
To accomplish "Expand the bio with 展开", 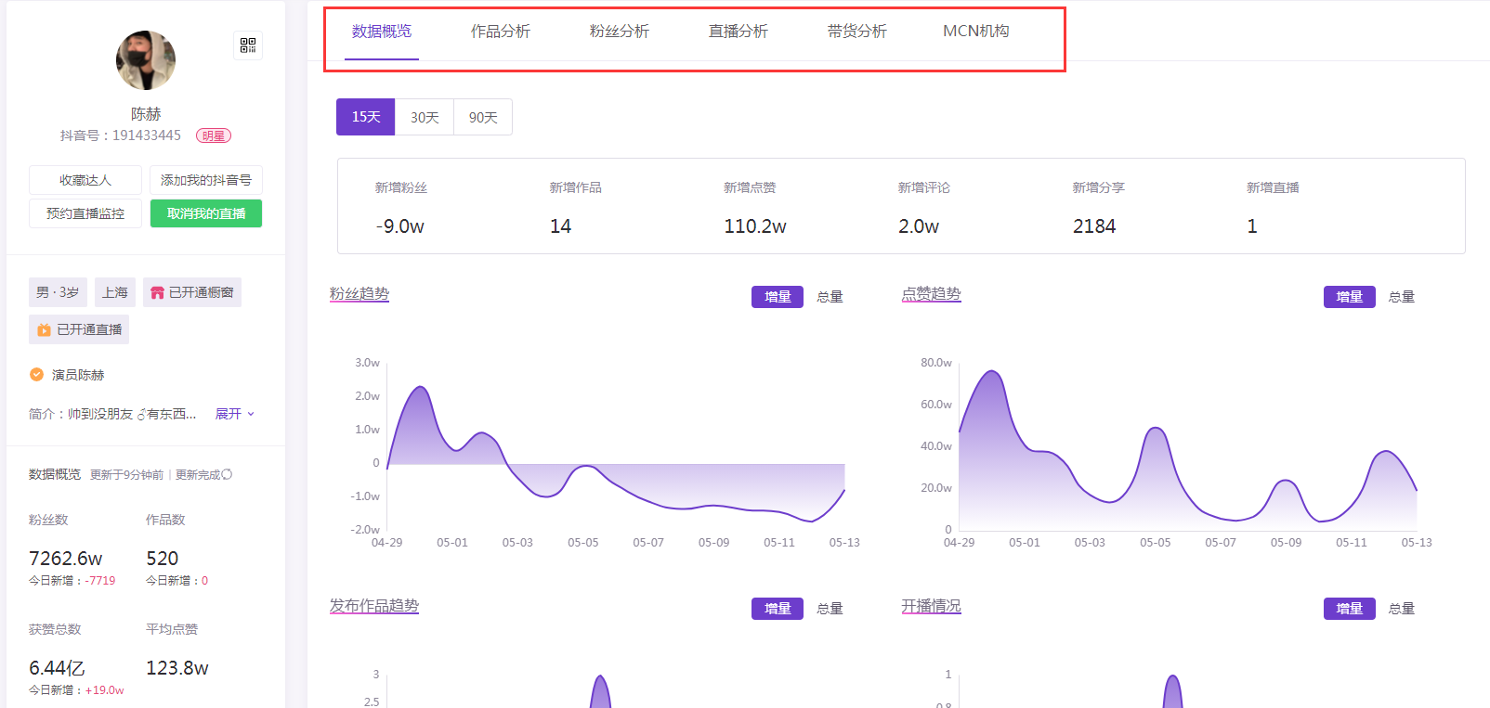I will 235,414.
